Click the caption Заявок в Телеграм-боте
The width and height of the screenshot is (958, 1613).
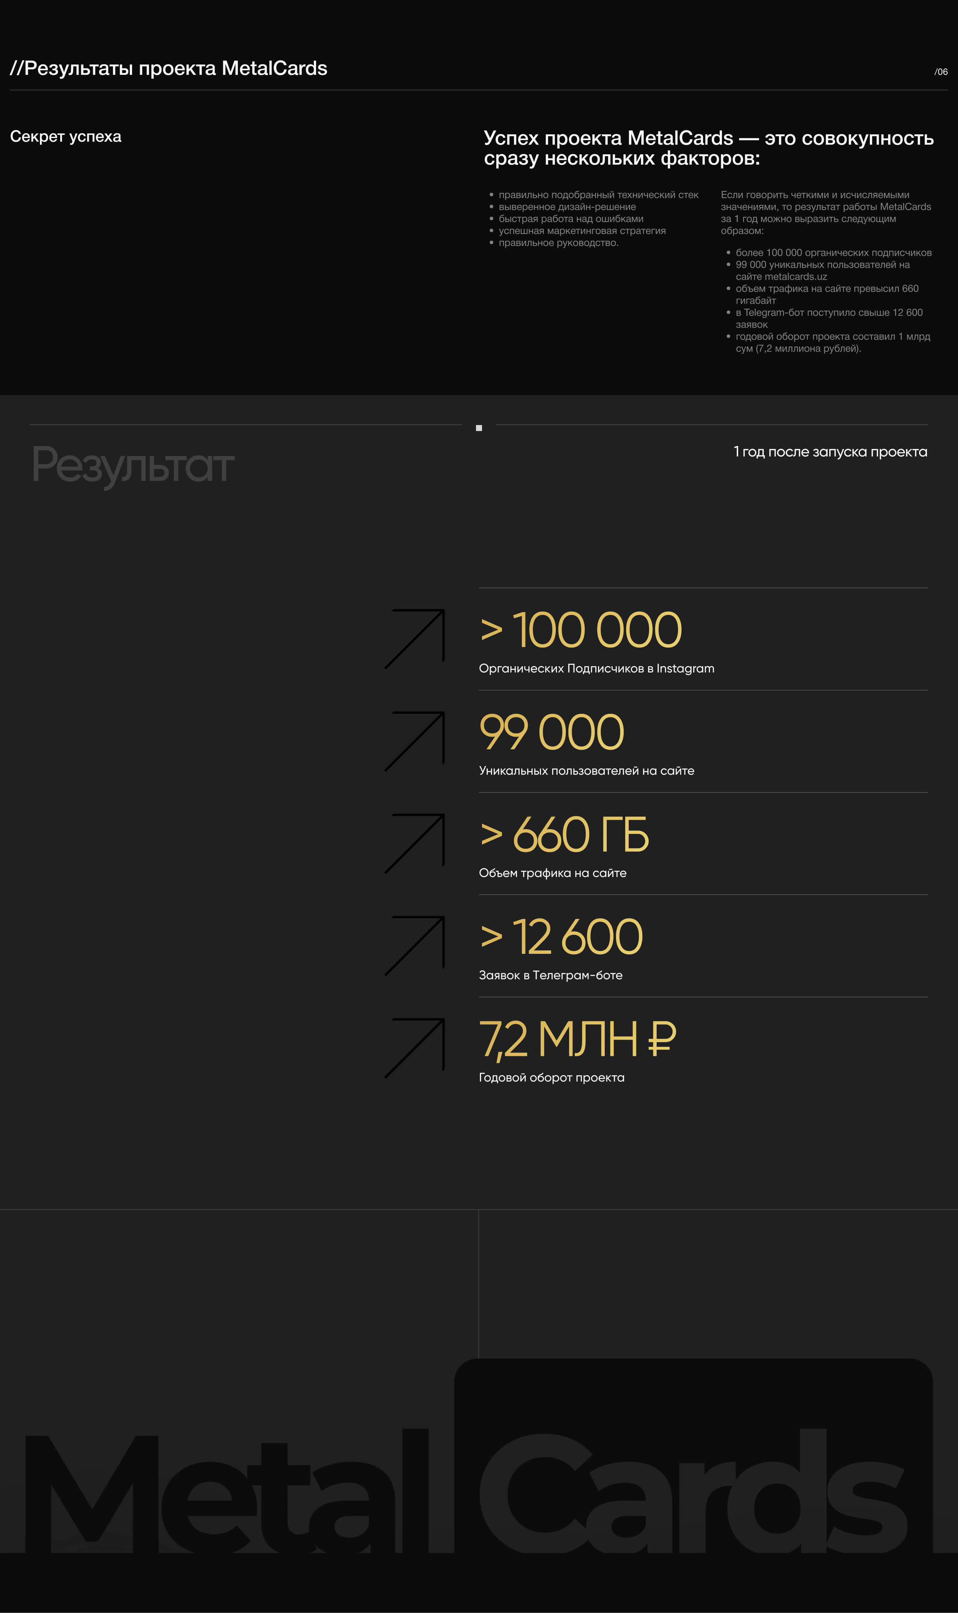pyautogui.click(x=551, y=975)
